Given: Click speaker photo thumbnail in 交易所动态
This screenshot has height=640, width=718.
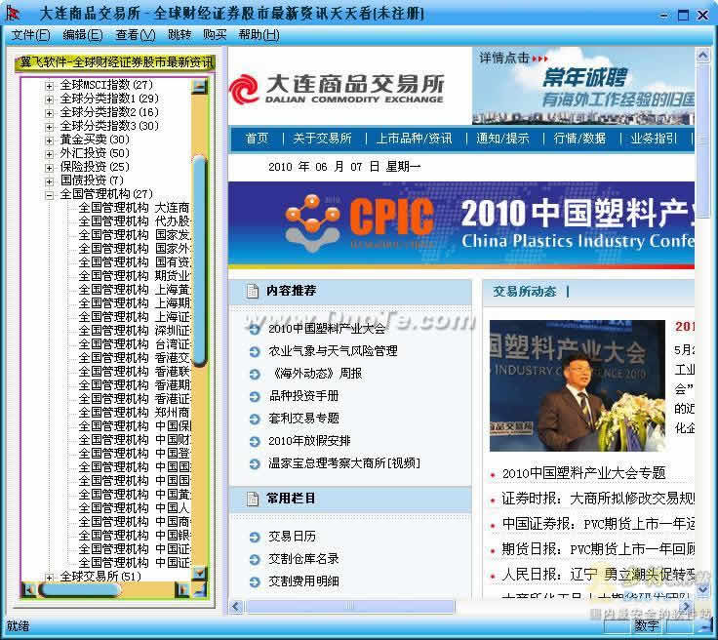Looking at the screenshot, I should [x=577, y=386].
